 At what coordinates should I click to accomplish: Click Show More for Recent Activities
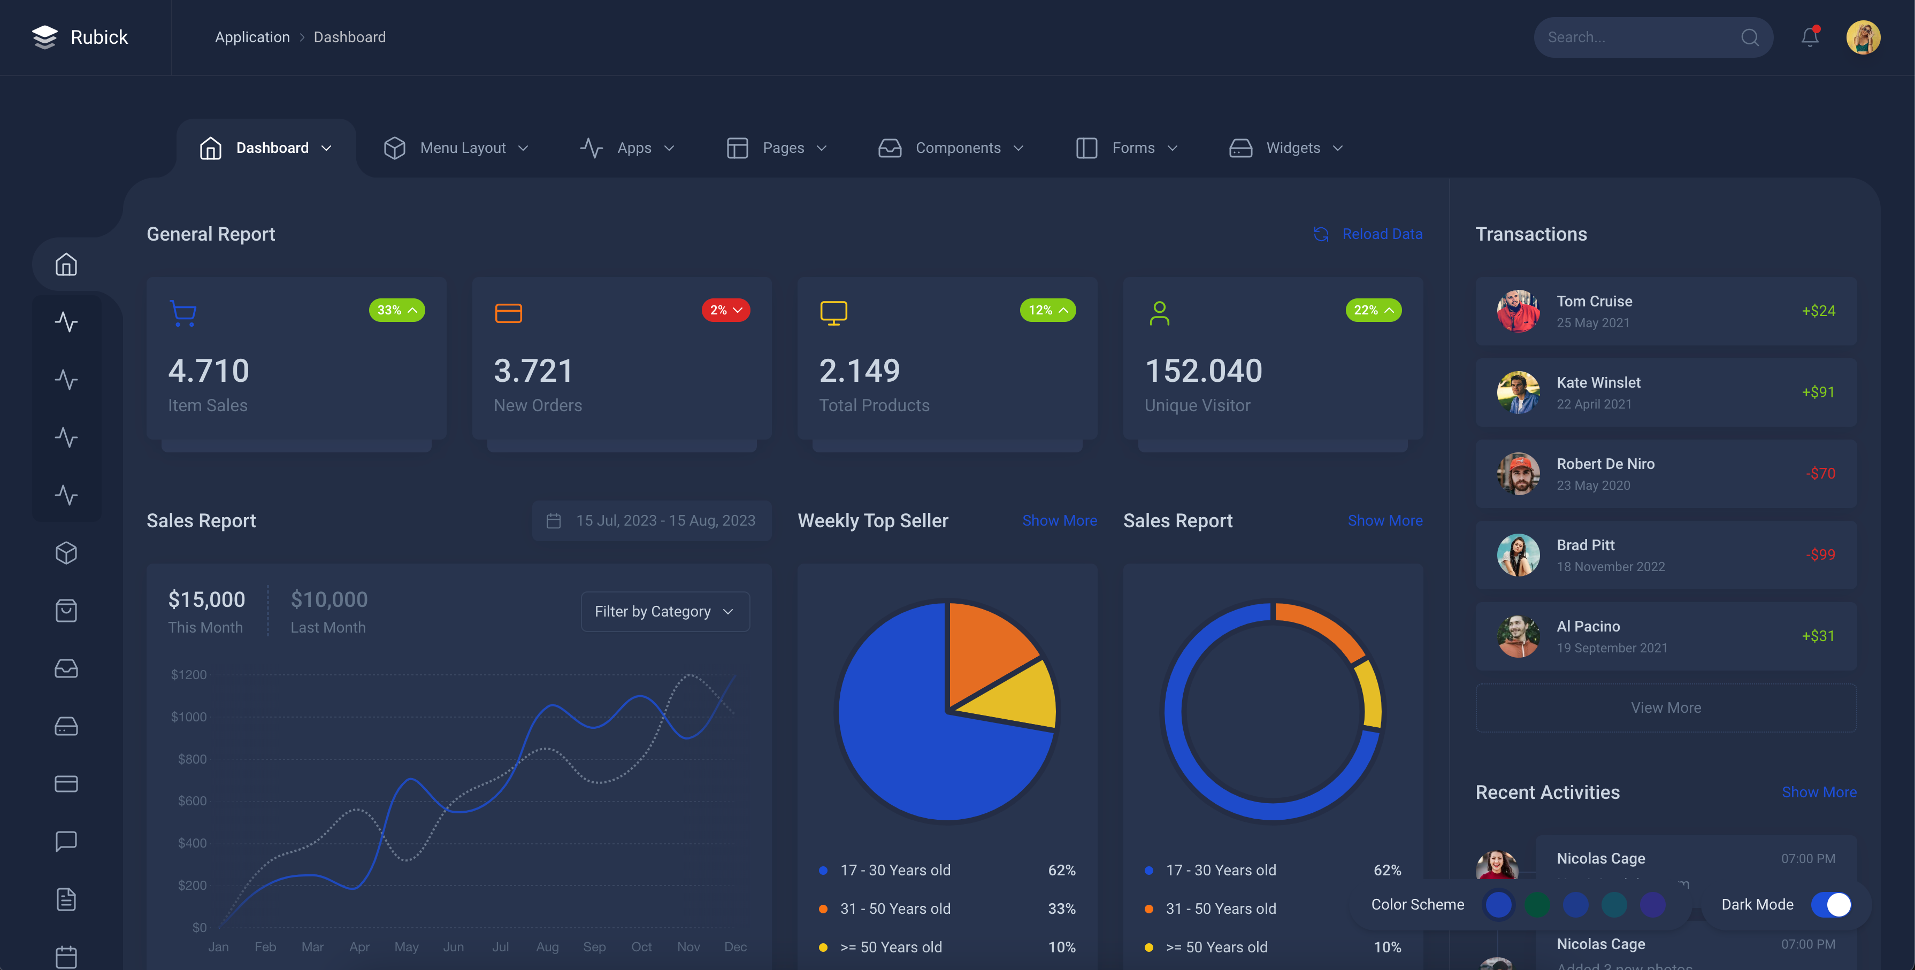[x=1819, y=792]
